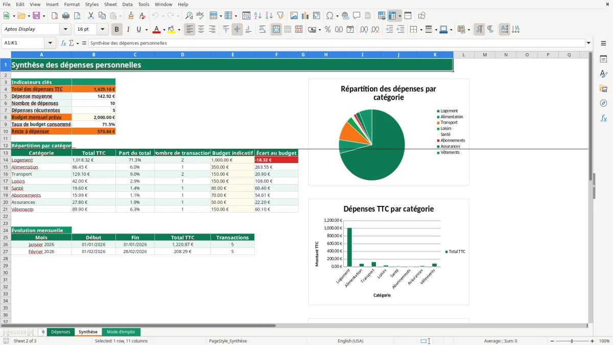This screenshot has height=345, width=613.
Task: Open the font color dropdown arrow
Action: click(x=163, y=30)
